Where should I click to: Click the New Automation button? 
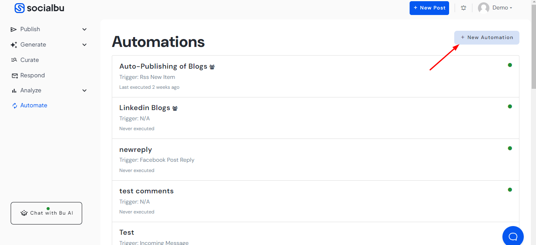click(487, 37)
